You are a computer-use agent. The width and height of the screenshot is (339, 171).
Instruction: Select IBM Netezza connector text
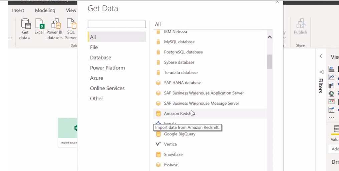point(176,32)
